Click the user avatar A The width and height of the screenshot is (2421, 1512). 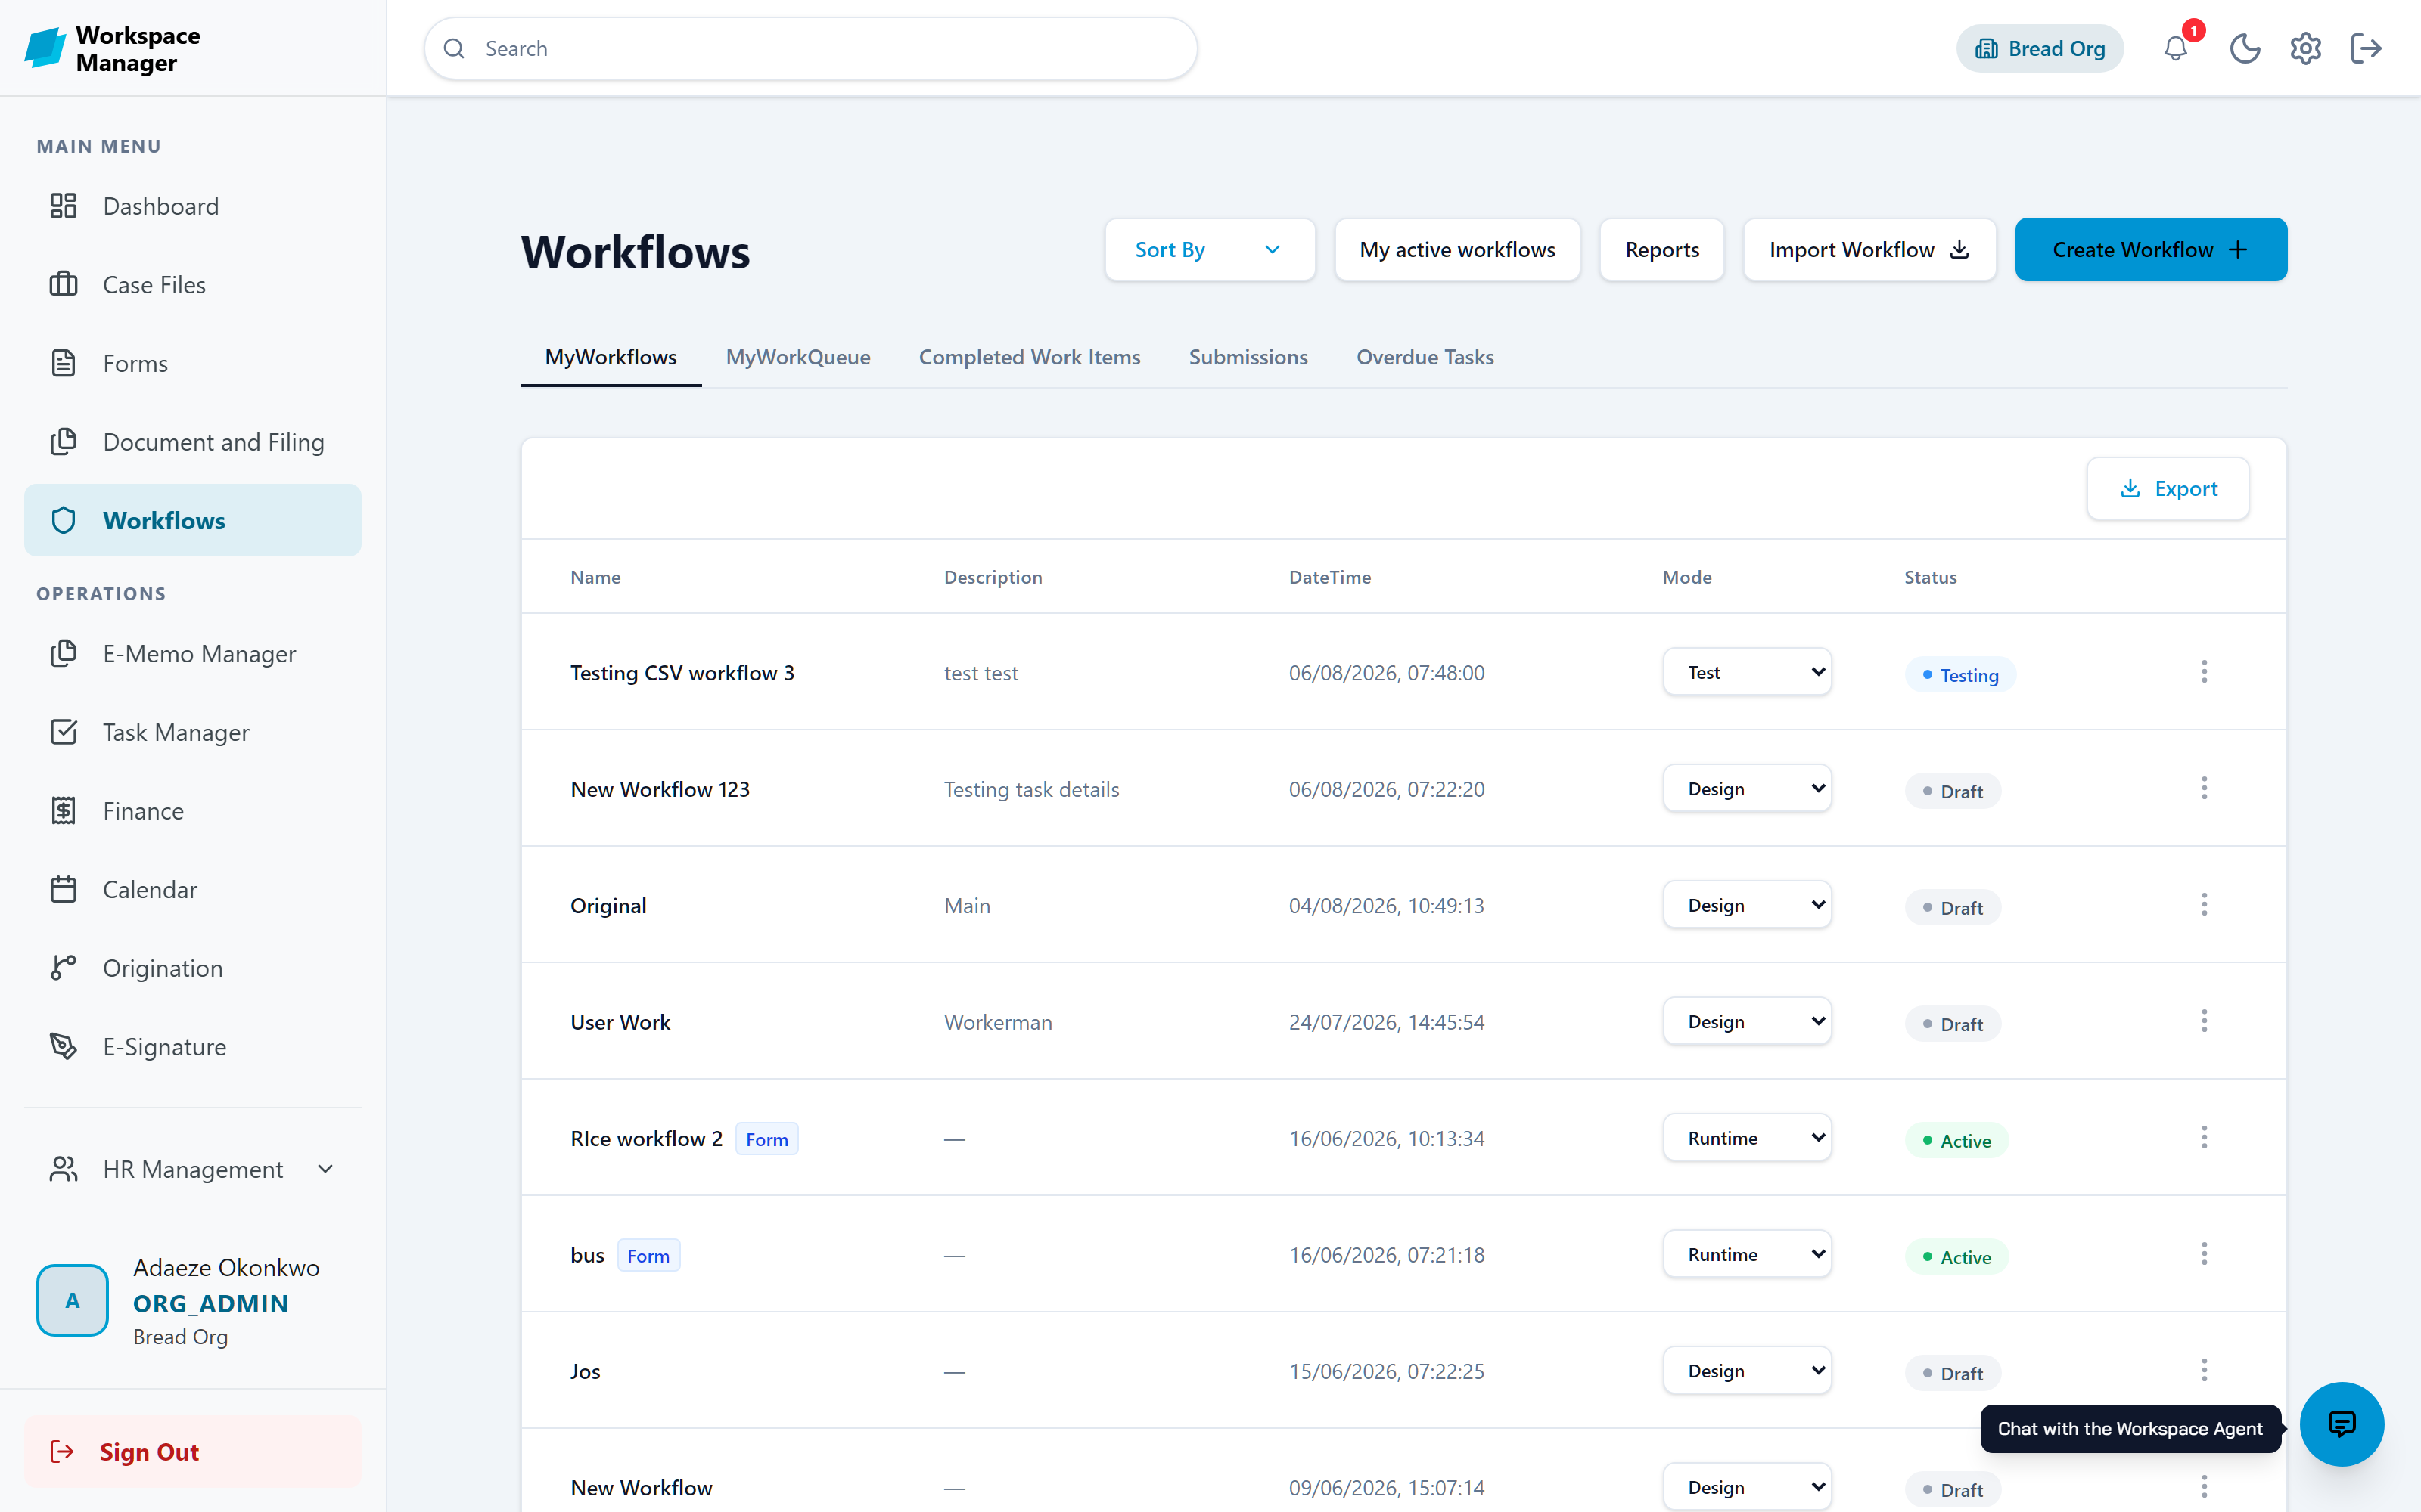pos(72,1300)
